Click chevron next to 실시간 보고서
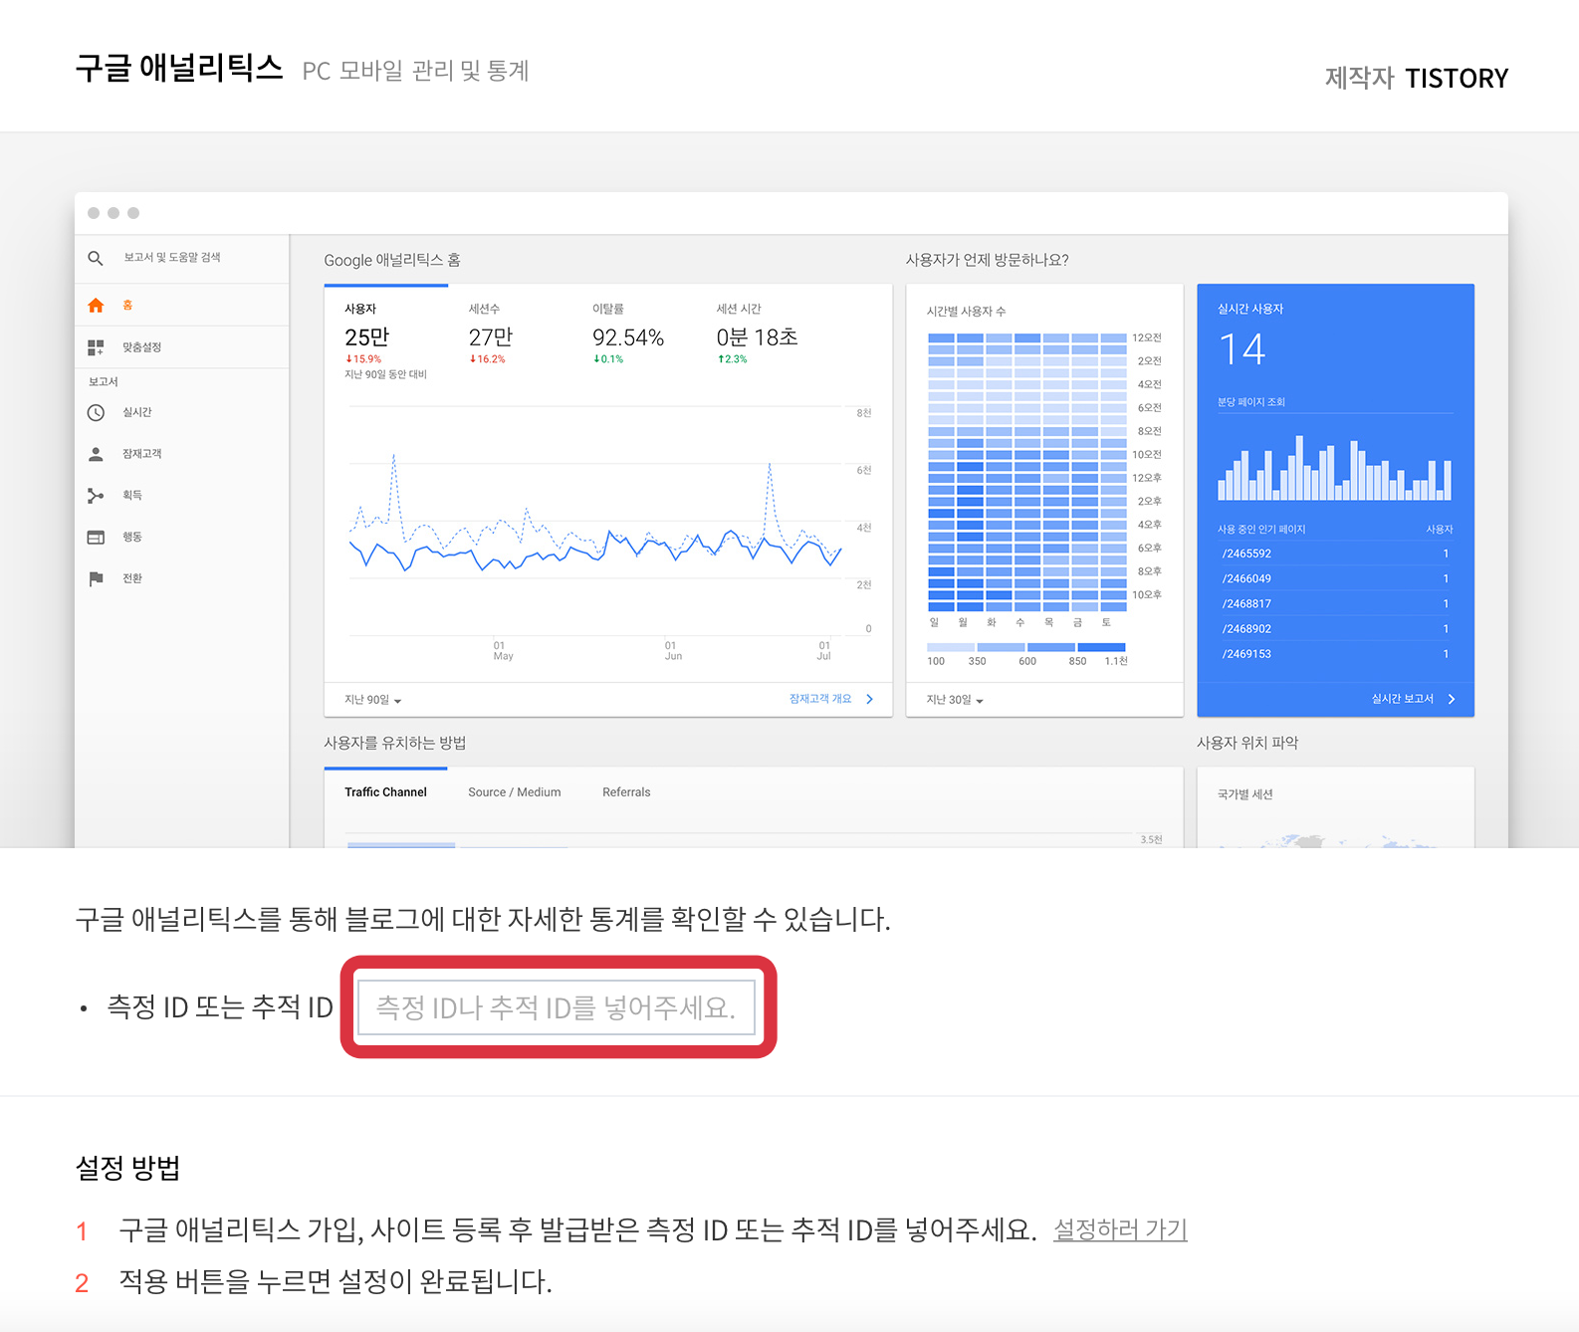 1452,699
